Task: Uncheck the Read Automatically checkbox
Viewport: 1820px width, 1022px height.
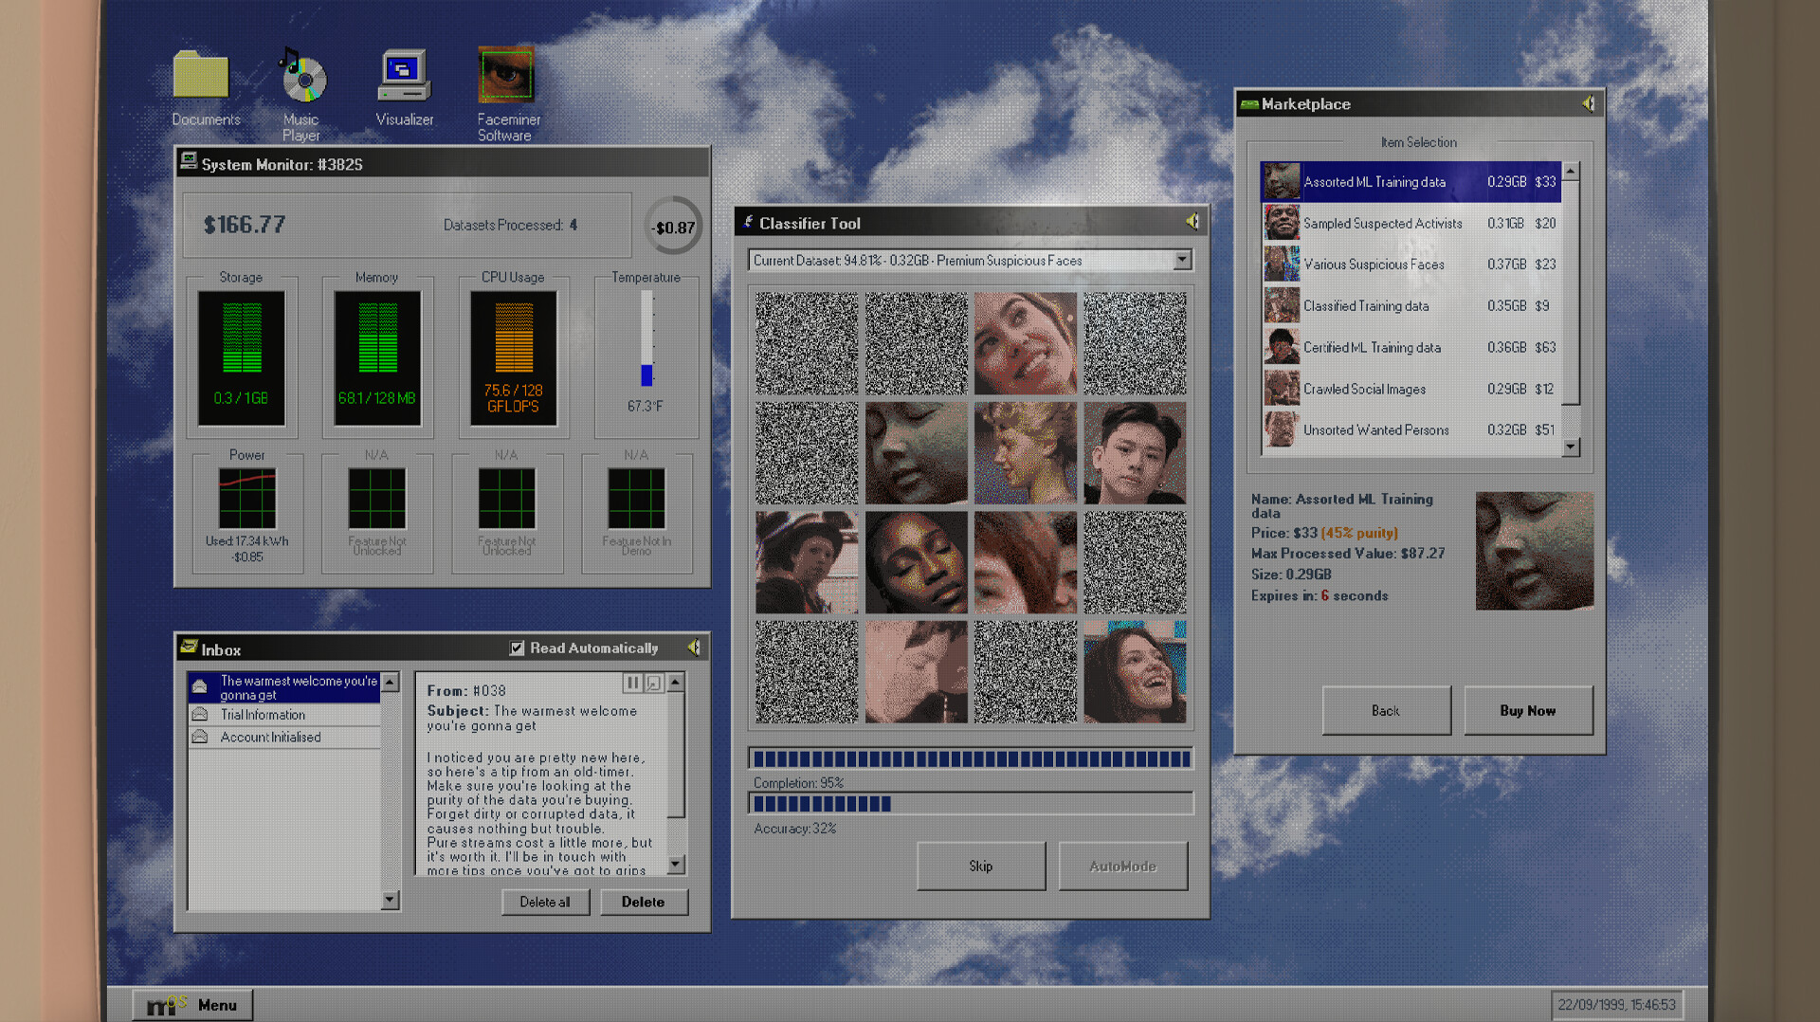Action: (518, 648)
